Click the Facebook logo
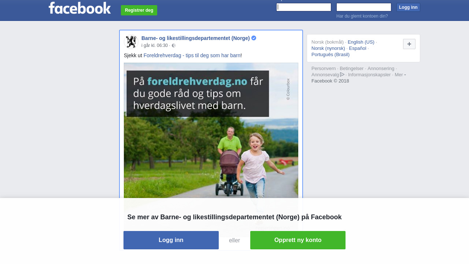The width and height of the screenshot is (469, 264). coord(80,8)
